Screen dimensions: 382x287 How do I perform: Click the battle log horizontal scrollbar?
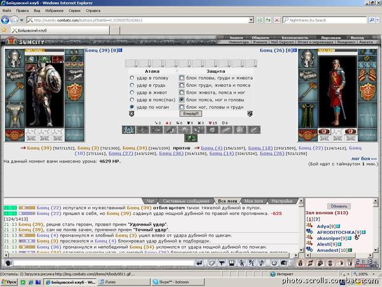point(150,256)
